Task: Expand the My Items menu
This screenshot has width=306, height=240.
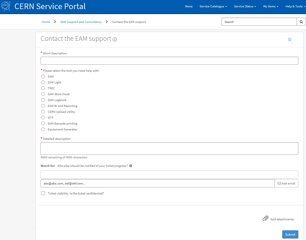Action: [270, 6]
